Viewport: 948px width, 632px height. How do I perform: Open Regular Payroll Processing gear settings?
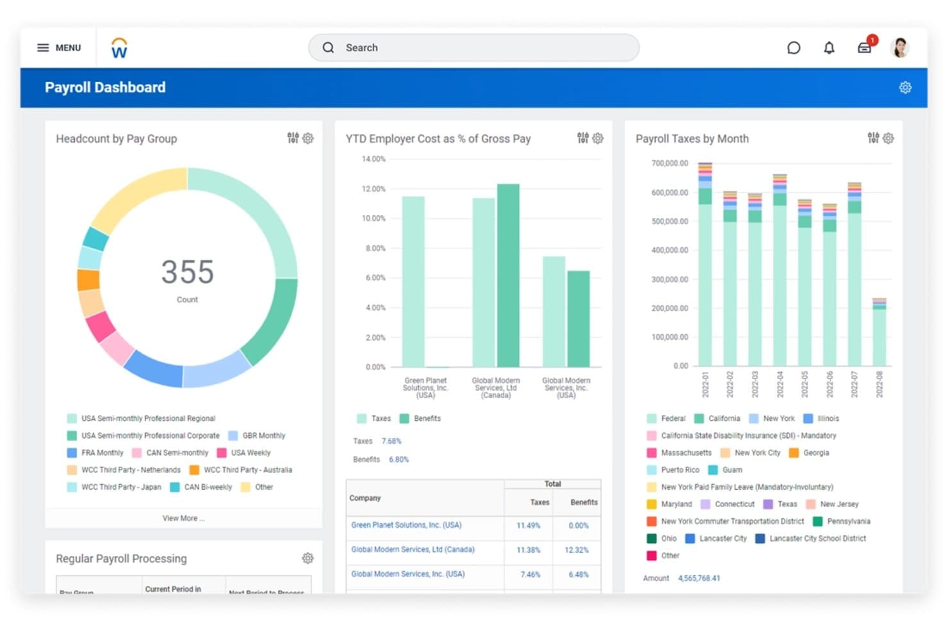point(308,558)
